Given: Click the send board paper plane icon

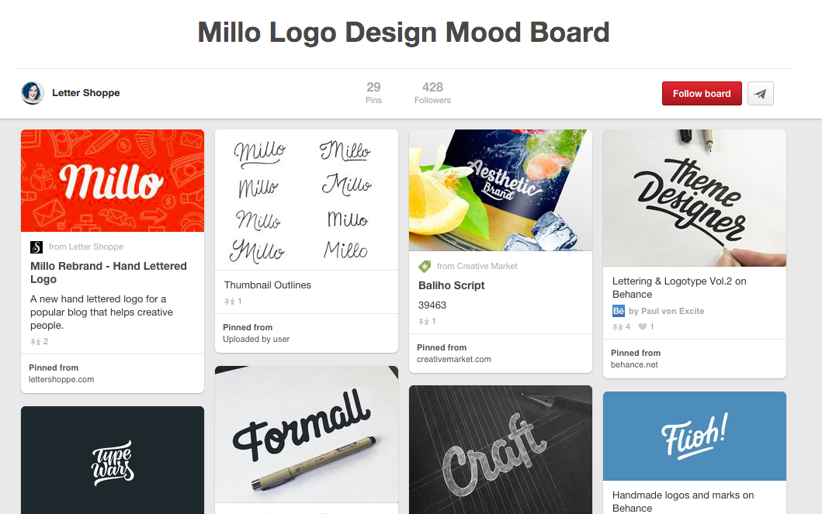Looking at the screenshot, I should click(760, 94).
